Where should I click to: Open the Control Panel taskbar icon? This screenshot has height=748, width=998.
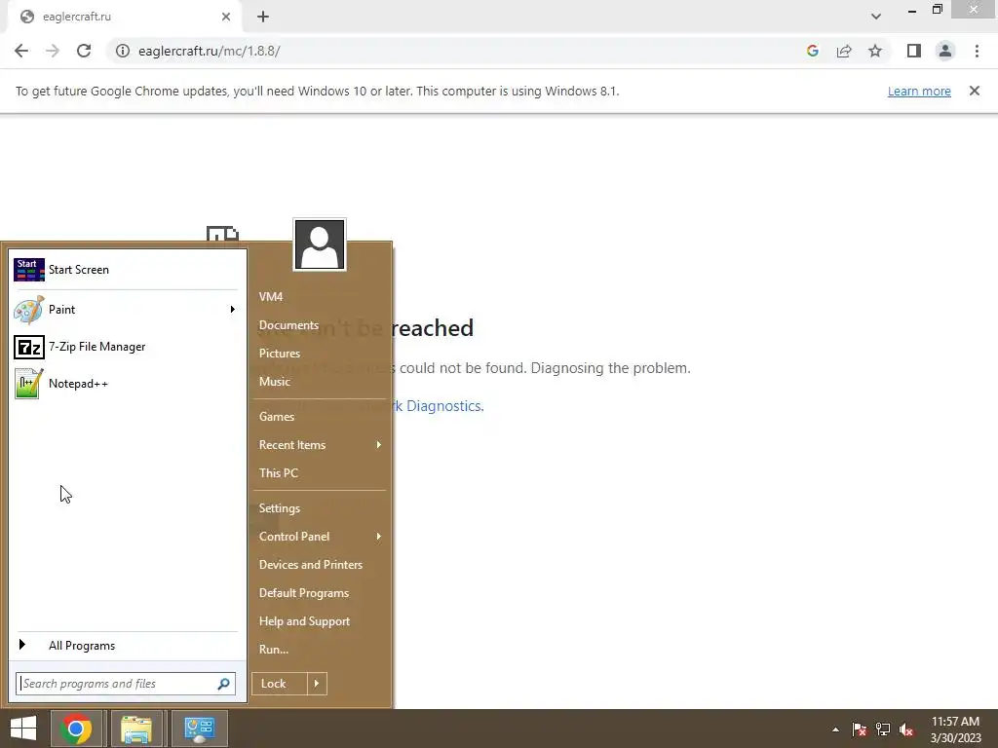199,729
